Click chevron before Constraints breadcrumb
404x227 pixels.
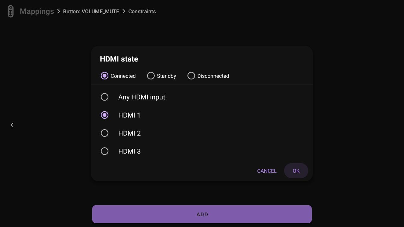click(x=124, y=11)
